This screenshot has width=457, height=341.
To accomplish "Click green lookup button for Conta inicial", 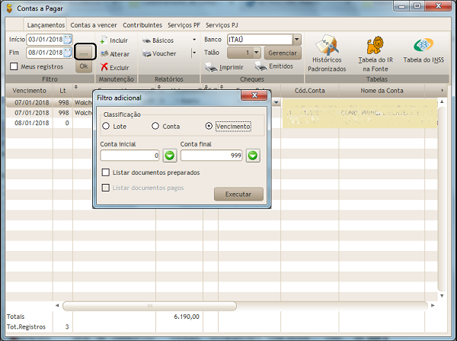I will (x=170, y=156).
